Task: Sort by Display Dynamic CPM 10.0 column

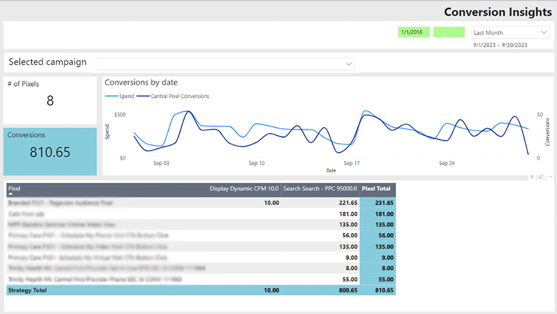Action: [x=244, y=189]
